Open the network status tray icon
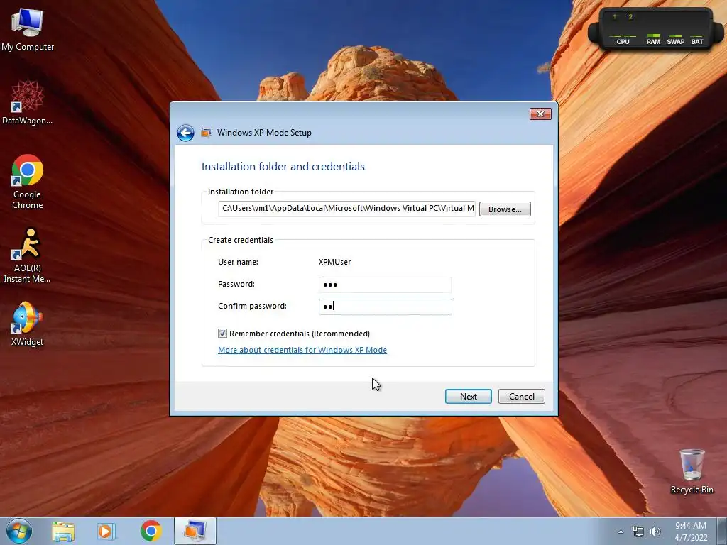This screenshot has height=545, width=727. click(x=638, y=532)
